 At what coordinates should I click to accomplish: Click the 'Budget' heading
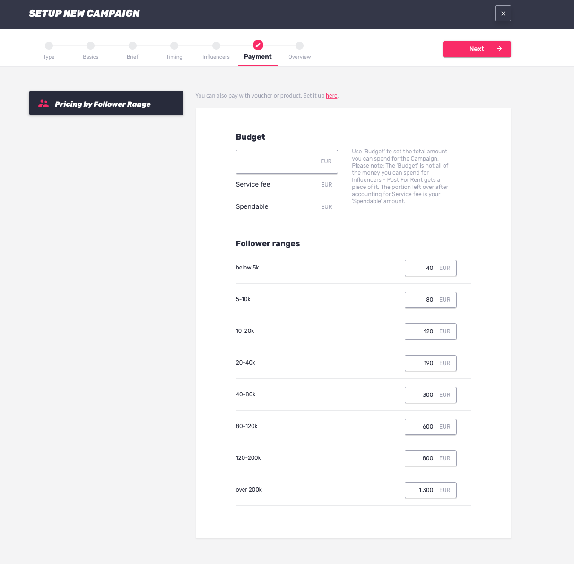[250, 137]
